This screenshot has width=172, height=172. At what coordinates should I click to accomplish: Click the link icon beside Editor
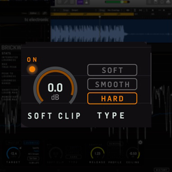tap(45, 13)
